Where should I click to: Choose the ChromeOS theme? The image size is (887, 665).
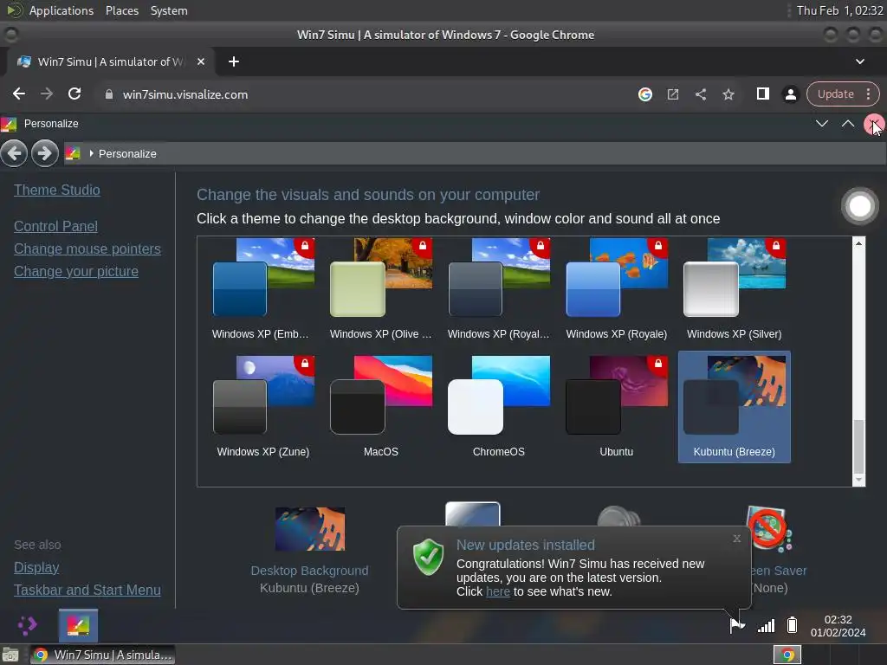(498, 406)
